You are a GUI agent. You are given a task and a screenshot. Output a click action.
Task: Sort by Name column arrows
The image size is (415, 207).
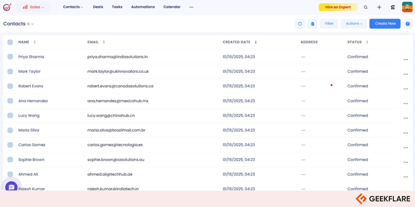[x=34, y=42]
